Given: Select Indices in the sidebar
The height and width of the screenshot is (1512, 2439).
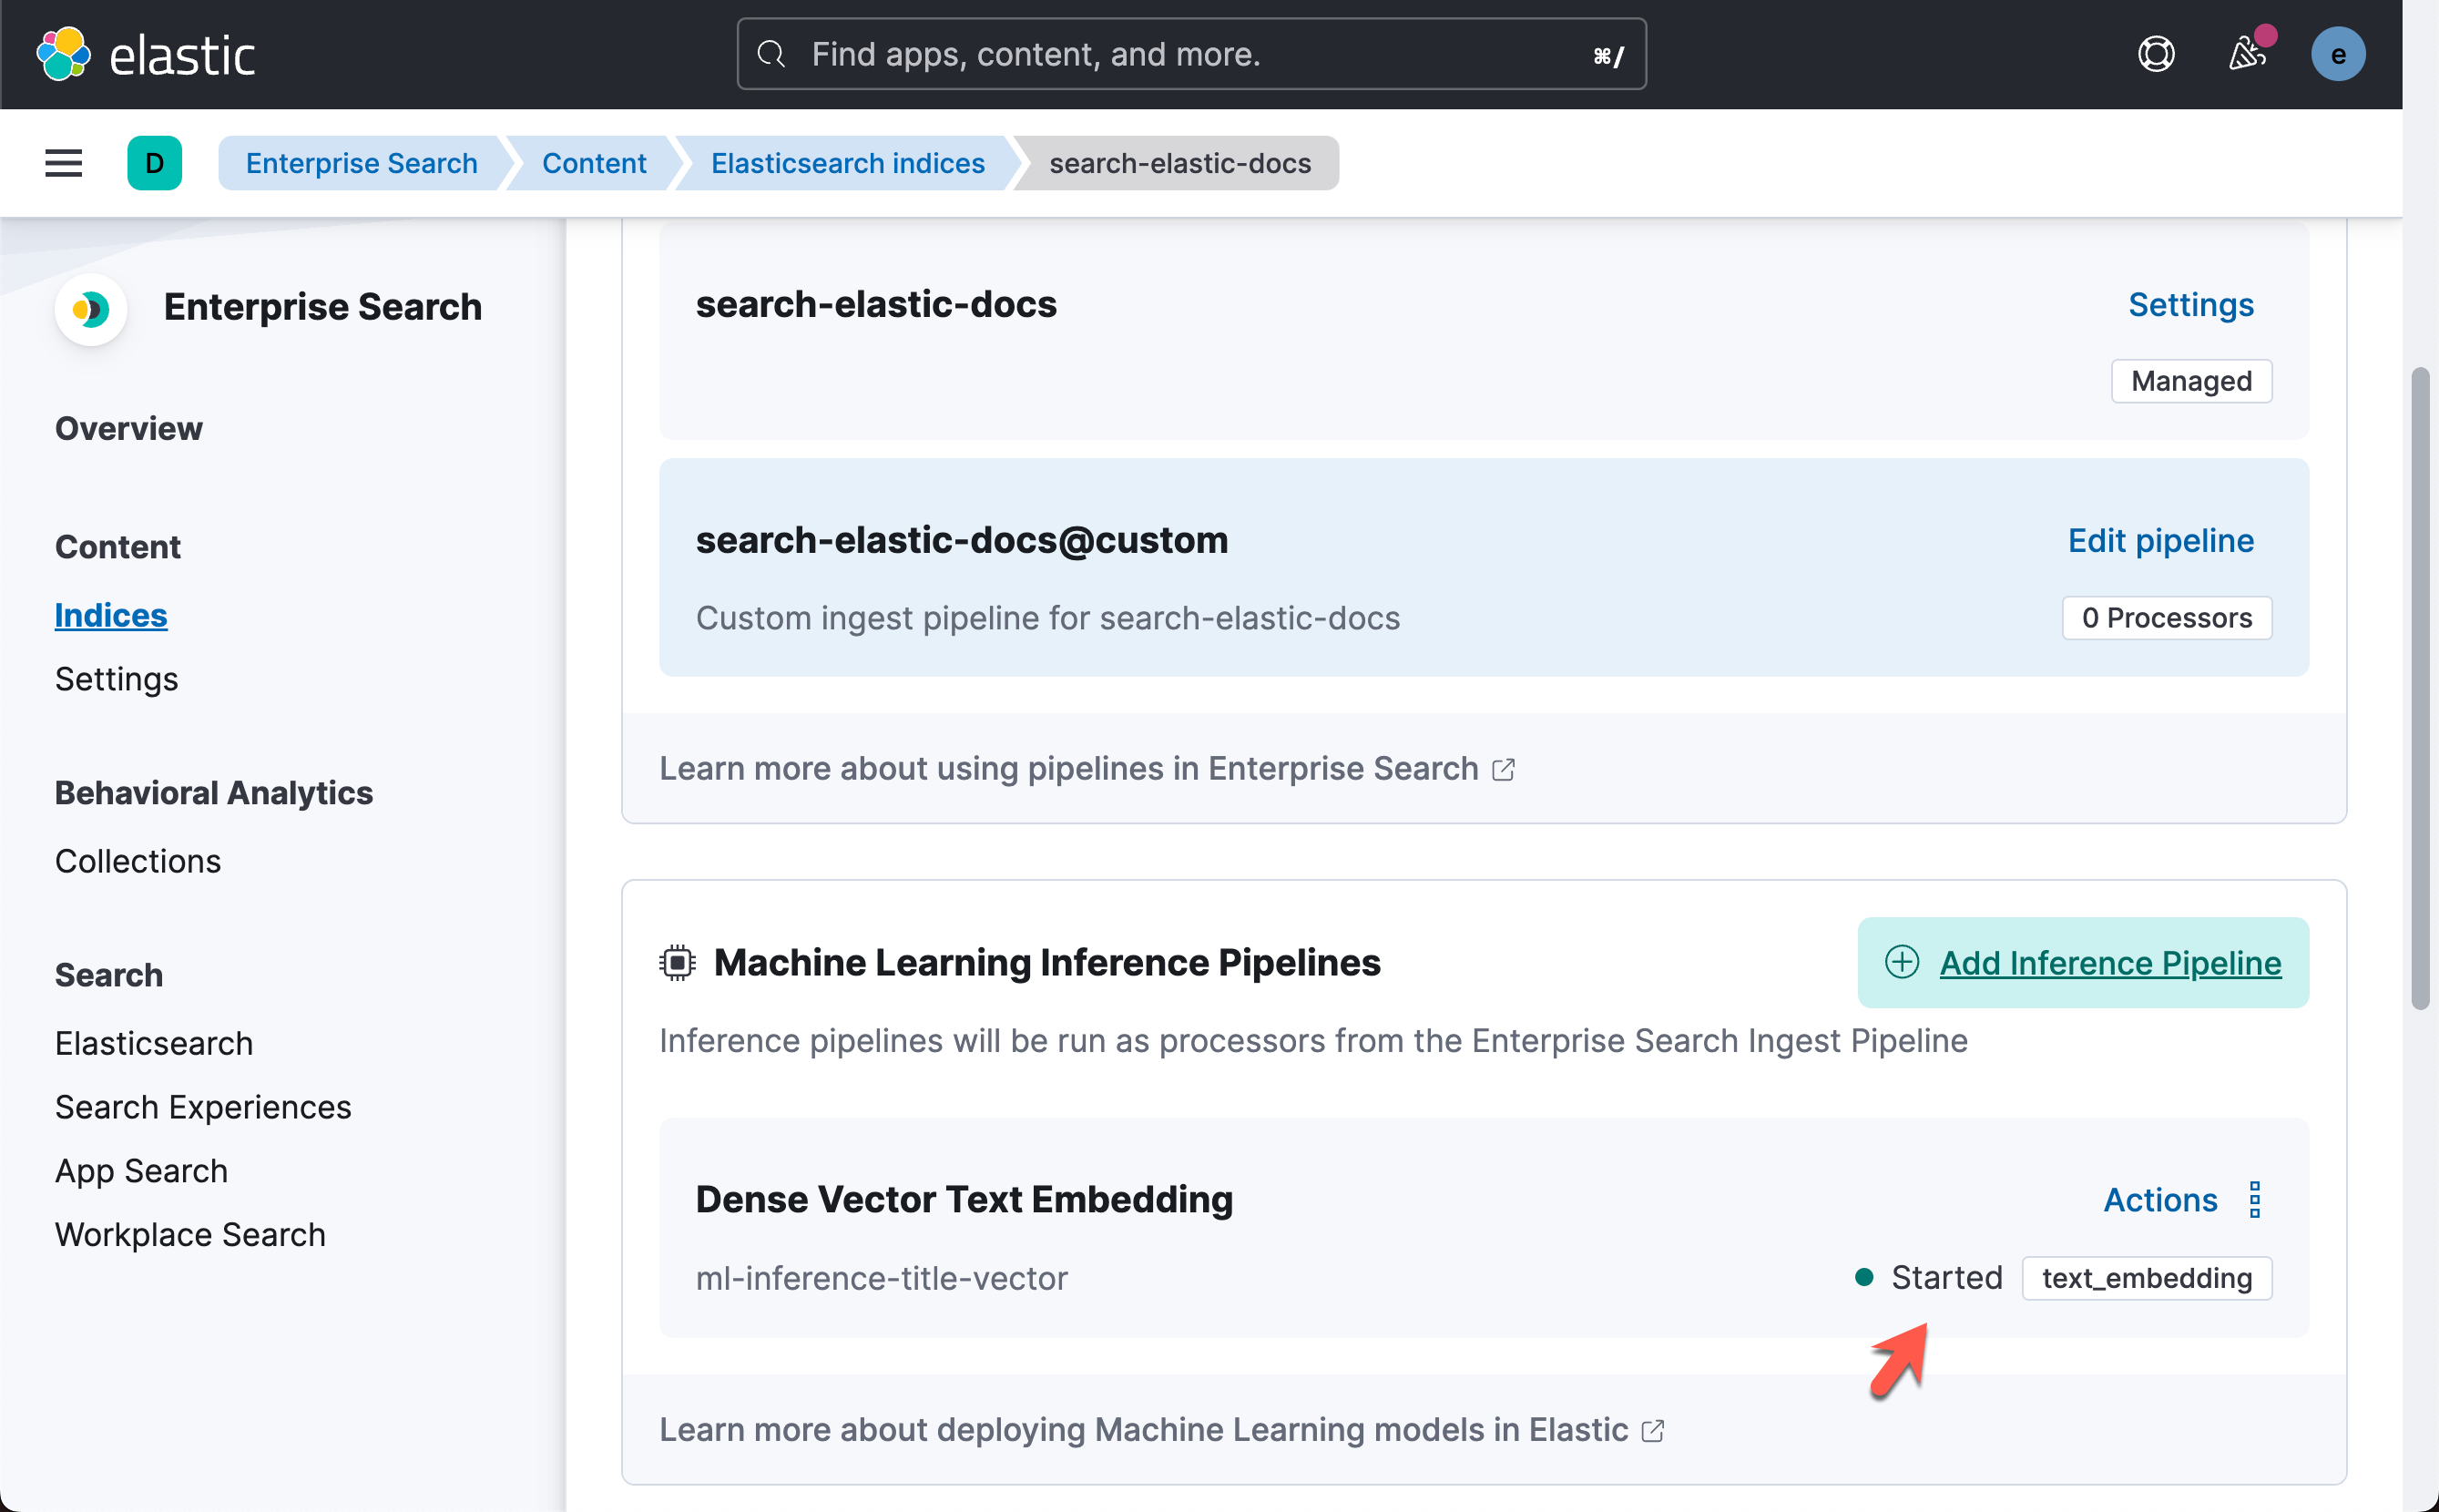Looking at the screenshot, I should (111, 615).
